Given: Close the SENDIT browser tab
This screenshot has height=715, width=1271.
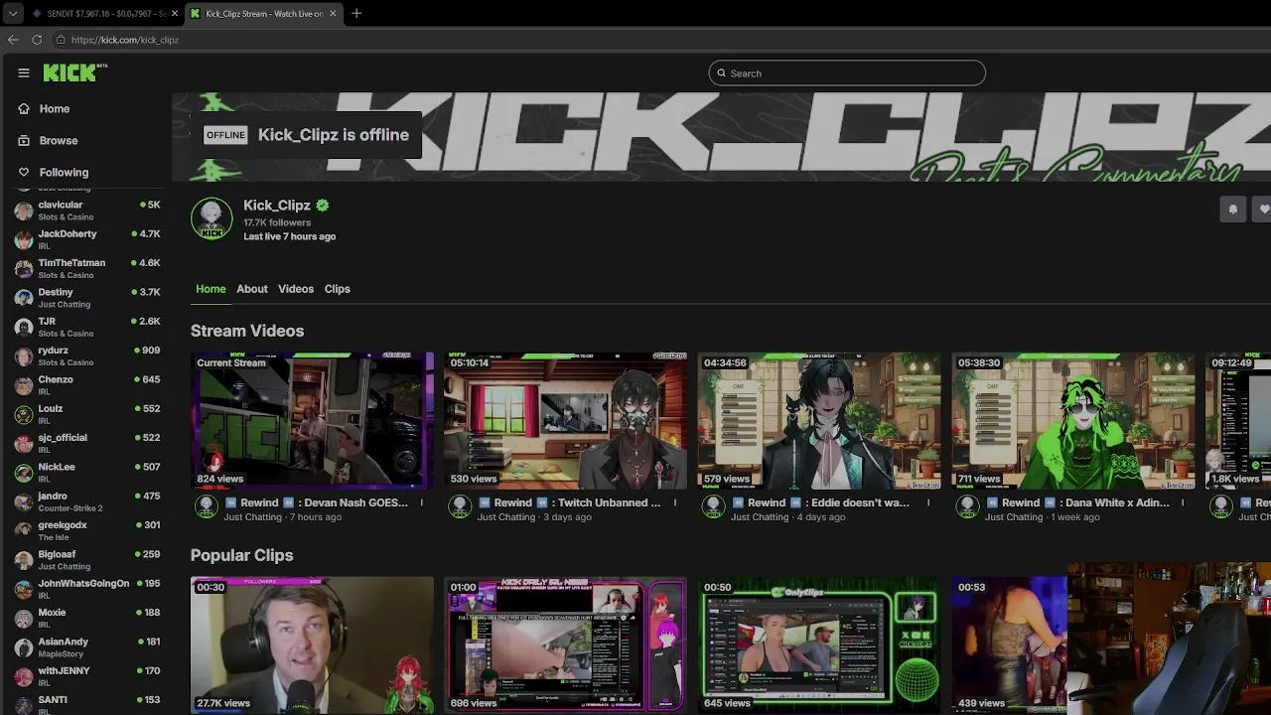Looking at the screenshot, I should pyautogui.click(x=175, y=14).
